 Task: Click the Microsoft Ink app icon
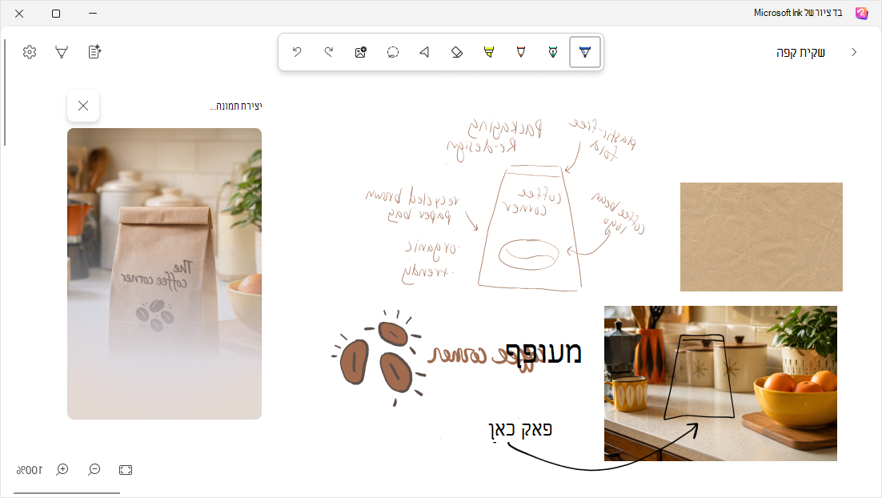[861, 13]
